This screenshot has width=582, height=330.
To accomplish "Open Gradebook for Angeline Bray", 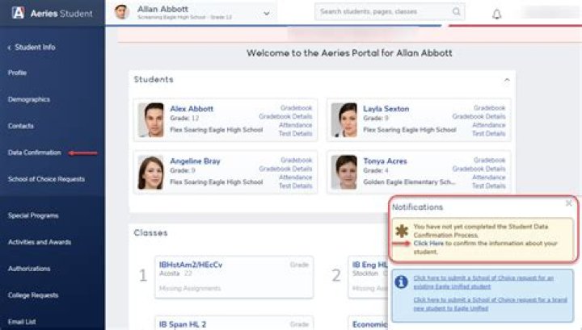I will (x=296, y=160).
